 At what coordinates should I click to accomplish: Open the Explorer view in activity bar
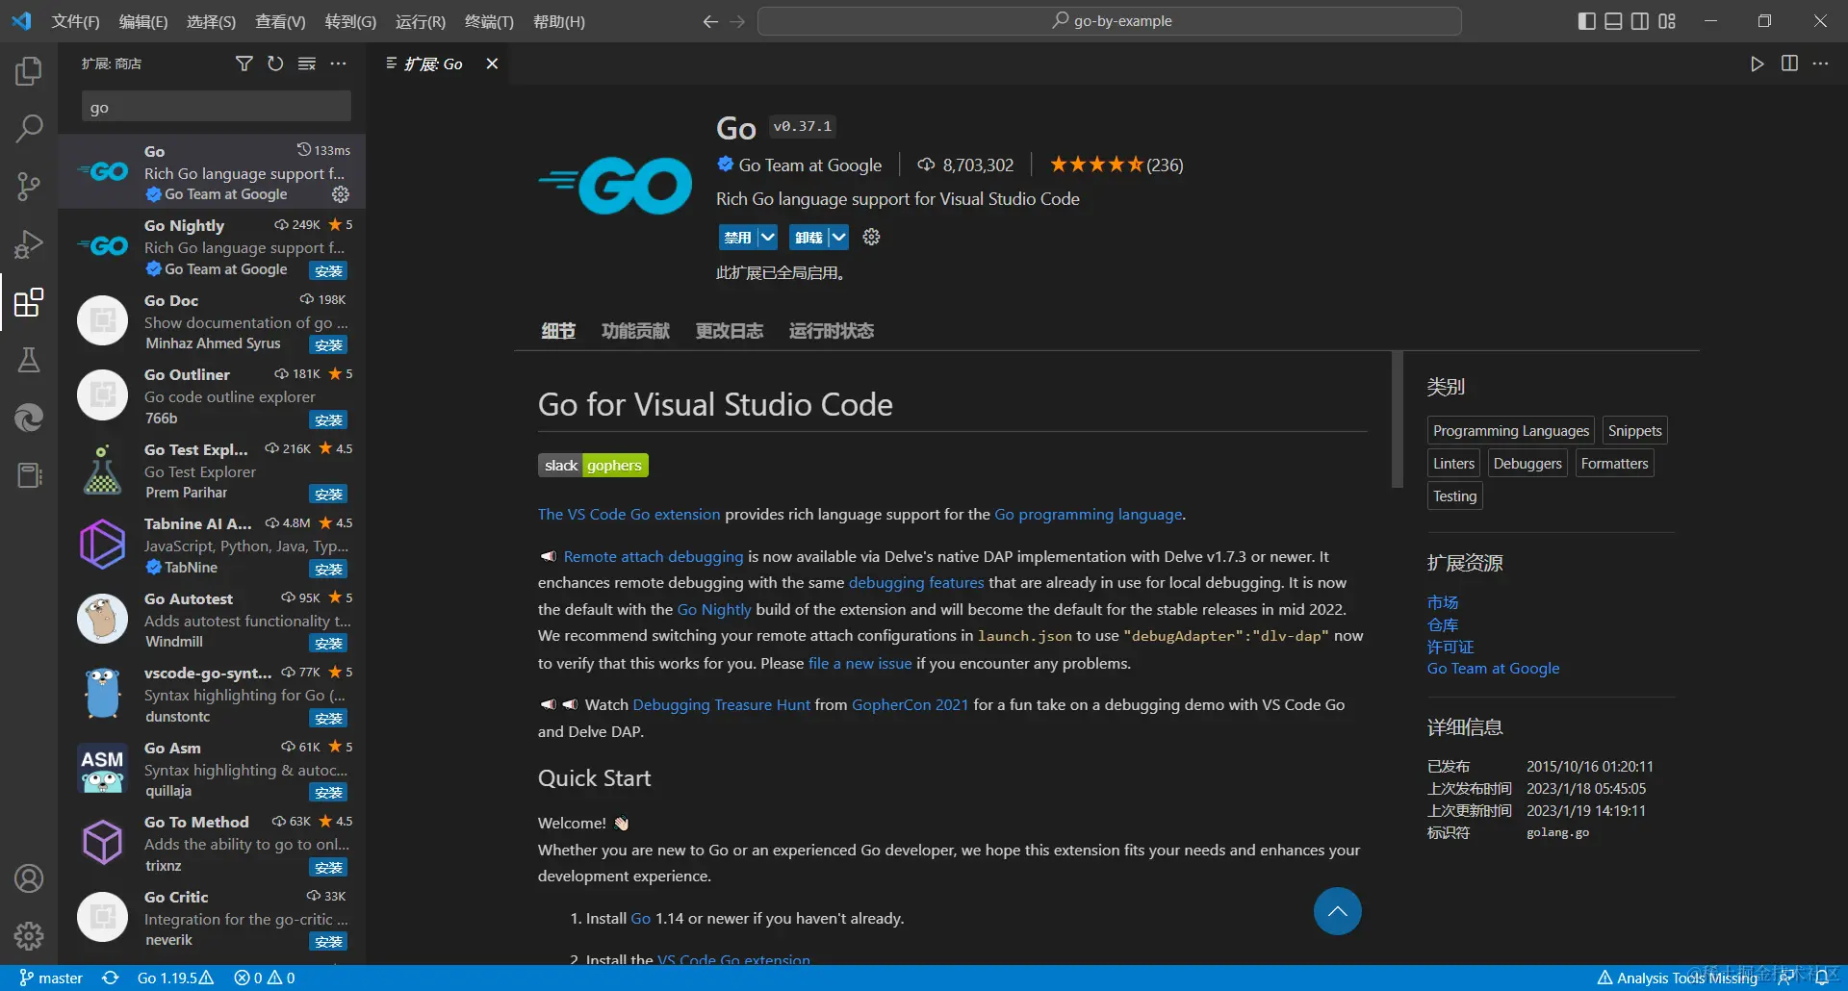tap(29, 71)
